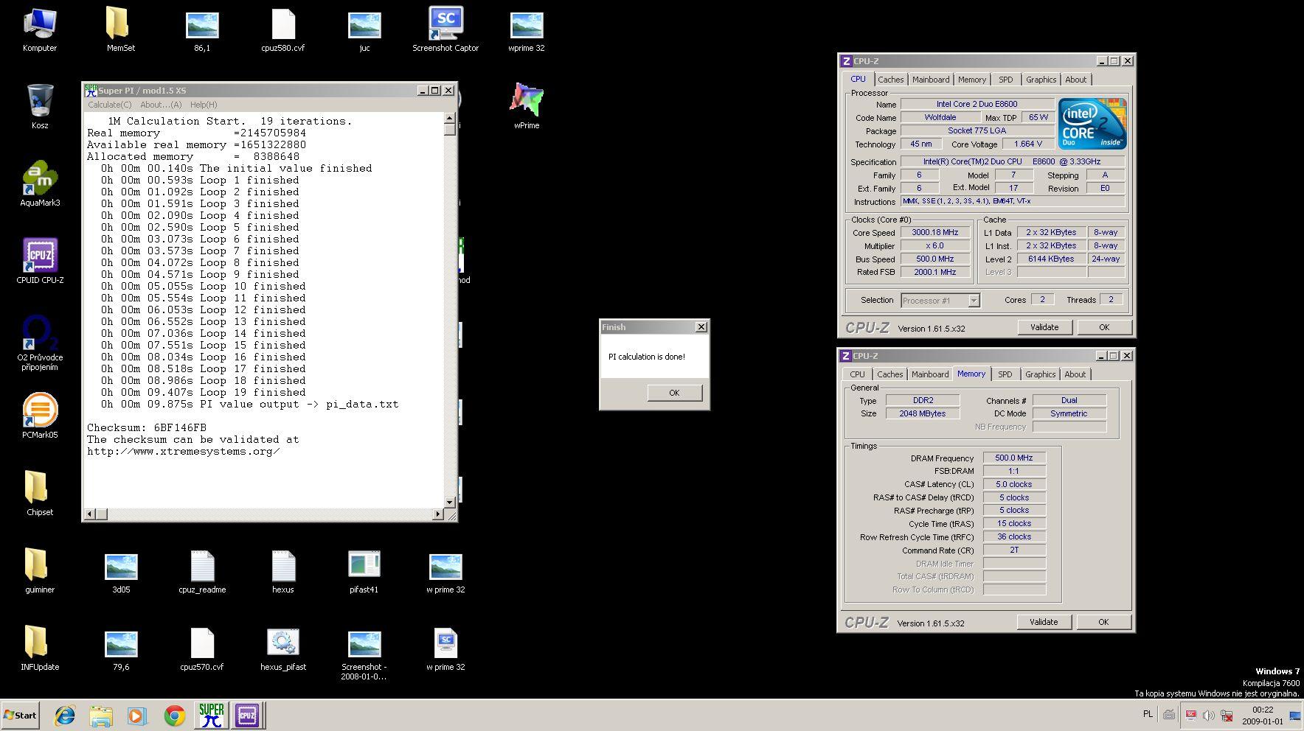This screenshot has height=731, width=1304.
Task: Open Chrome from the taskbar
Action: click(174, 716)
